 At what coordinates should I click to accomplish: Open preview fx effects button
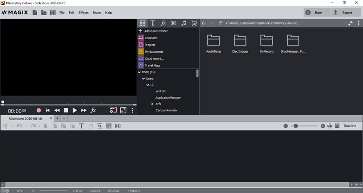[93, 110]
